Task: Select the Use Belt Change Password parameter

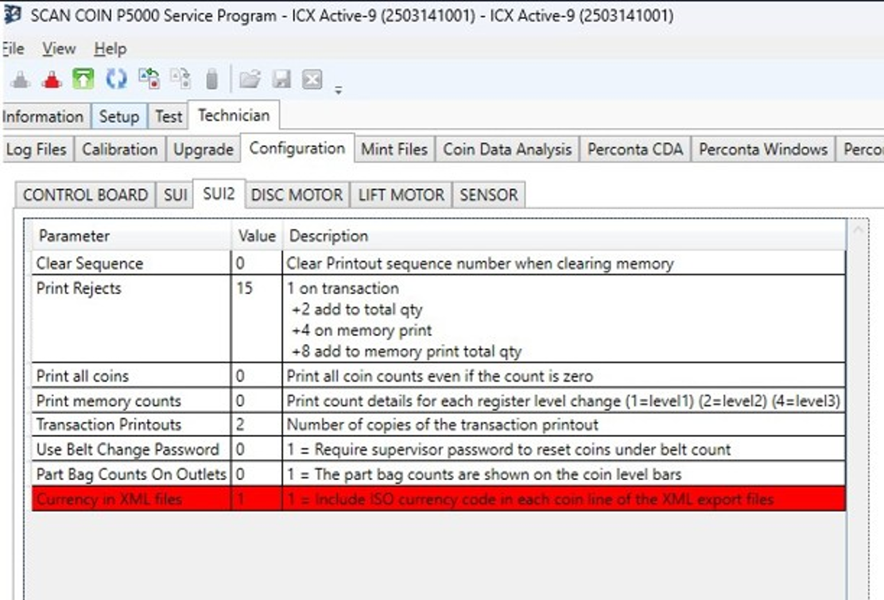Action: tap(128, 450)
